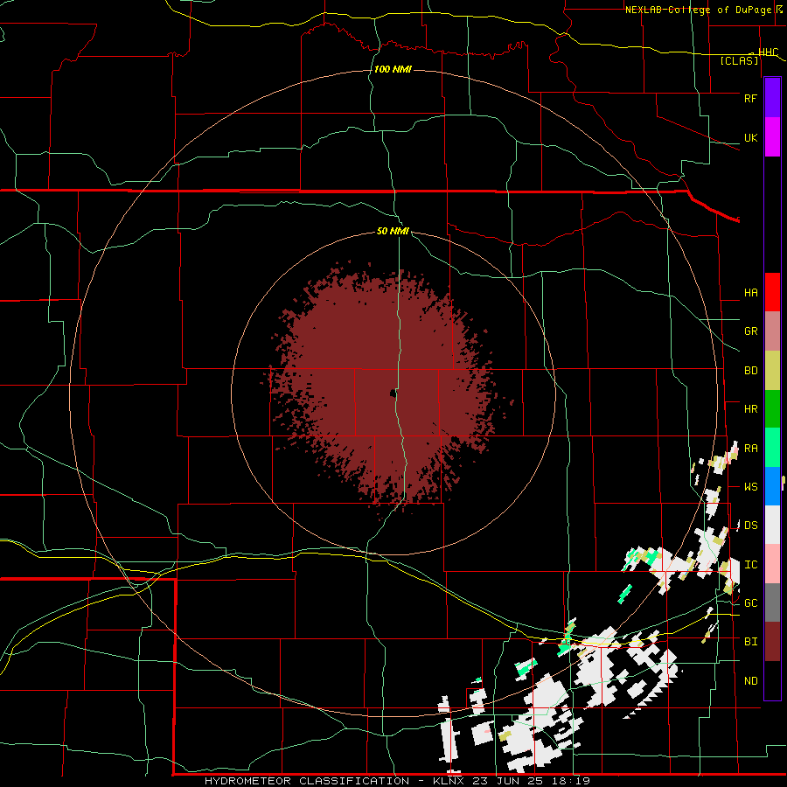Choose the blue WS legend swatch
This screenshot has width=787, height=787.
(772, 486)
